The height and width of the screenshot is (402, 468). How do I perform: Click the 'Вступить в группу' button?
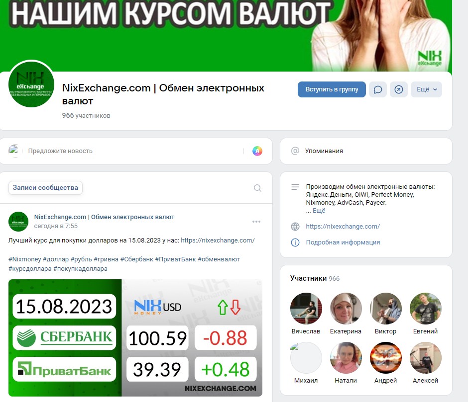pos(332,89)
